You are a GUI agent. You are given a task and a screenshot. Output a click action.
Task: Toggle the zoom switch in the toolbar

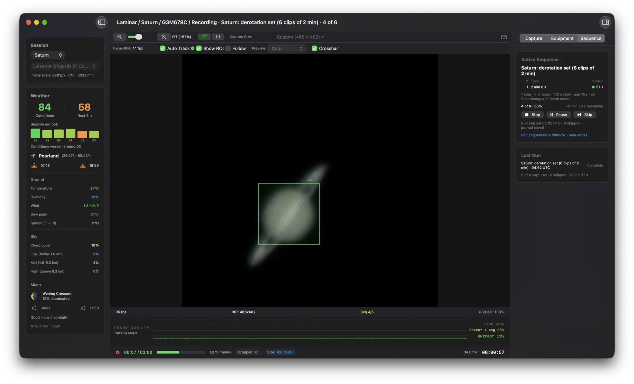(135, 37)
